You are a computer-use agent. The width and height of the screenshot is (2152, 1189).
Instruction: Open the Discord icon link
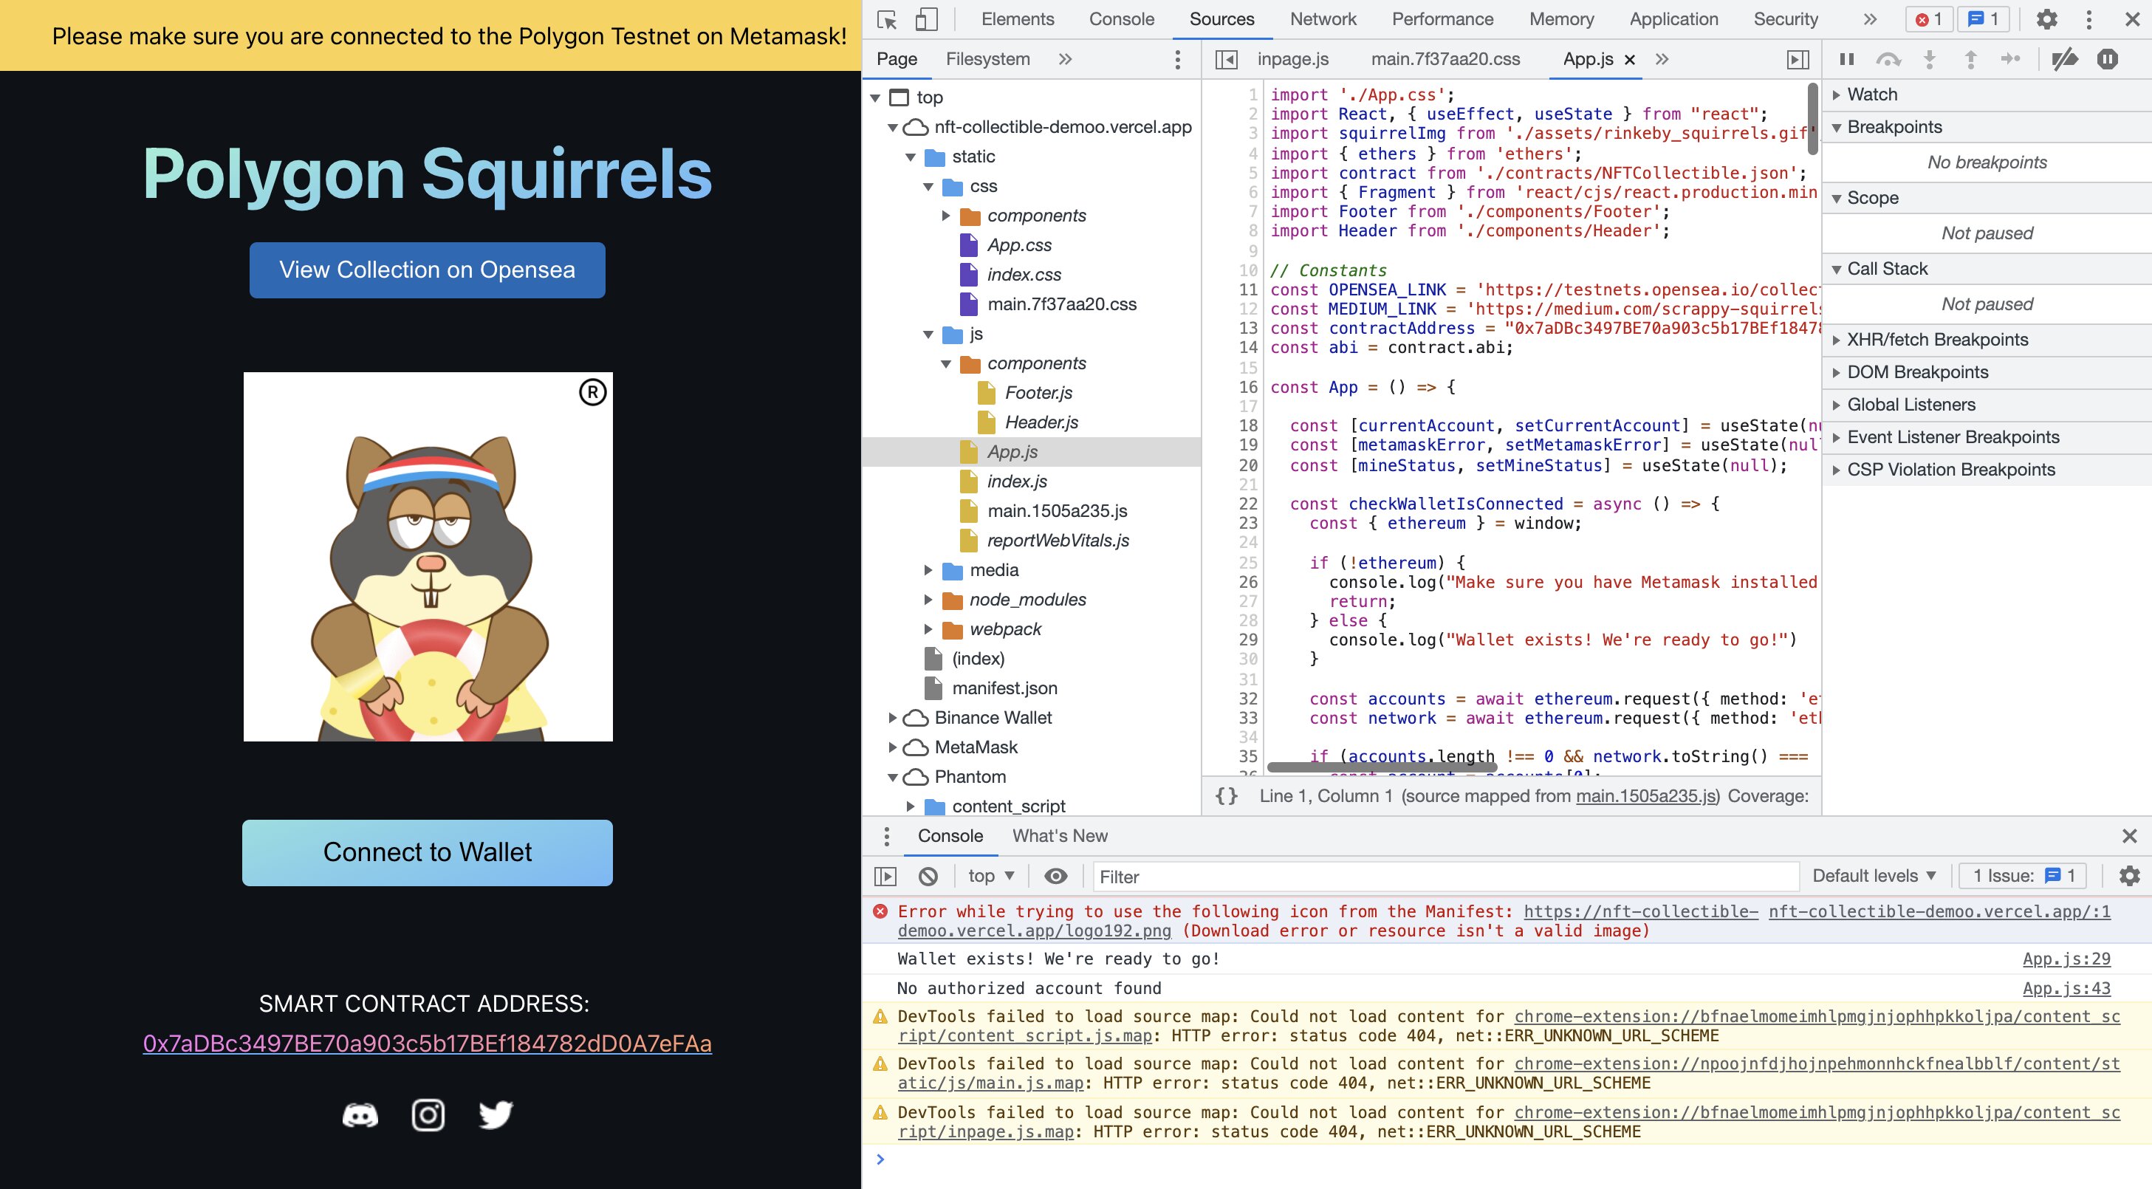tap(360, 1114)
